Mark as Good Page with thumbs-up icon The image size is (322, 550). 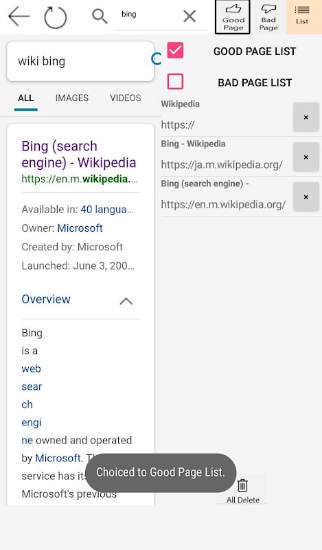coord(233,17)
